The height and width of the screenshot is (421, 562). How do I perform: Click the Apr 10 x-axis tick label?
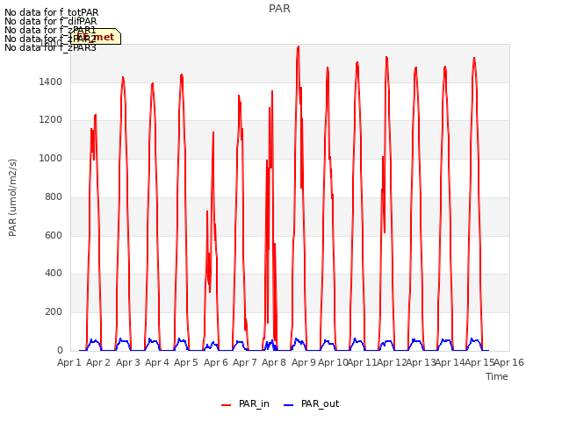[333, 362]
